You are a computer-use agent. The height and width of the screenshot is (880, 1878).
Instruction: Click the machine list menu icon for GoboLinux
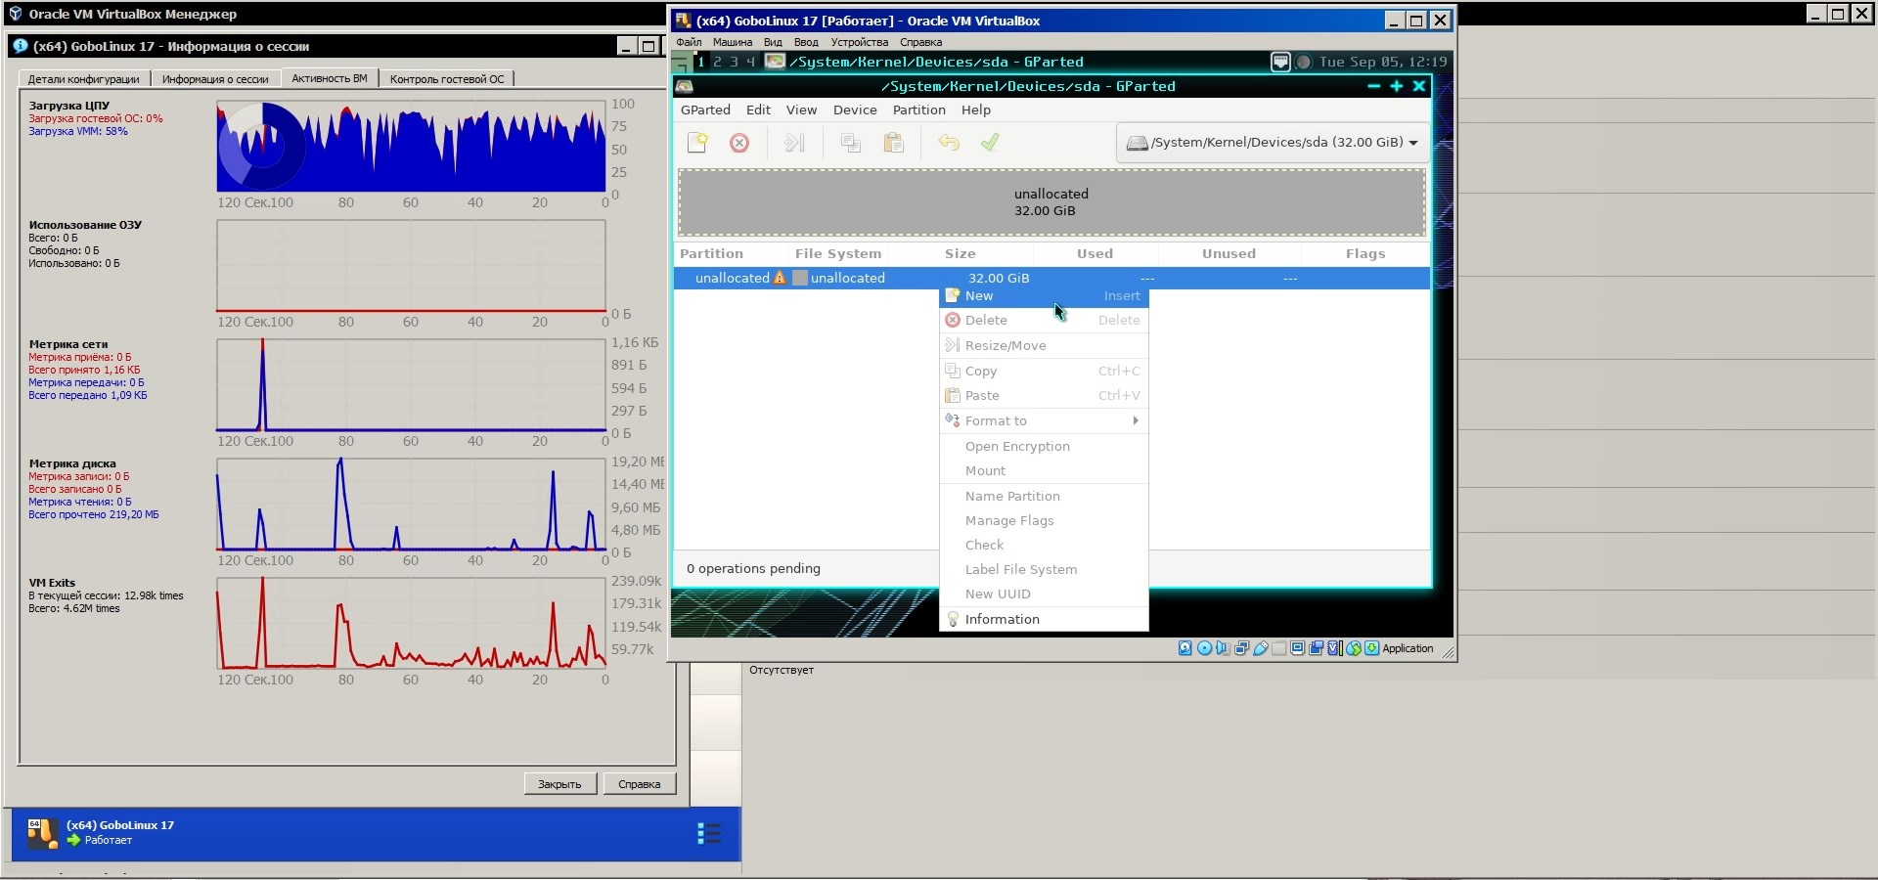click(709, 833)
